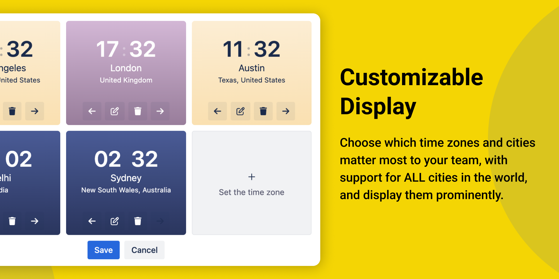Move London card left with arrow

(x=92, y=111)
